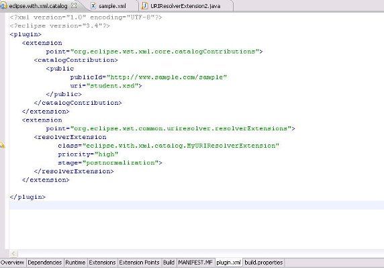The width and height of the screenshot is (384, 268).
Task: Open the Extension Points page tab
Action: tap(139, 263)
